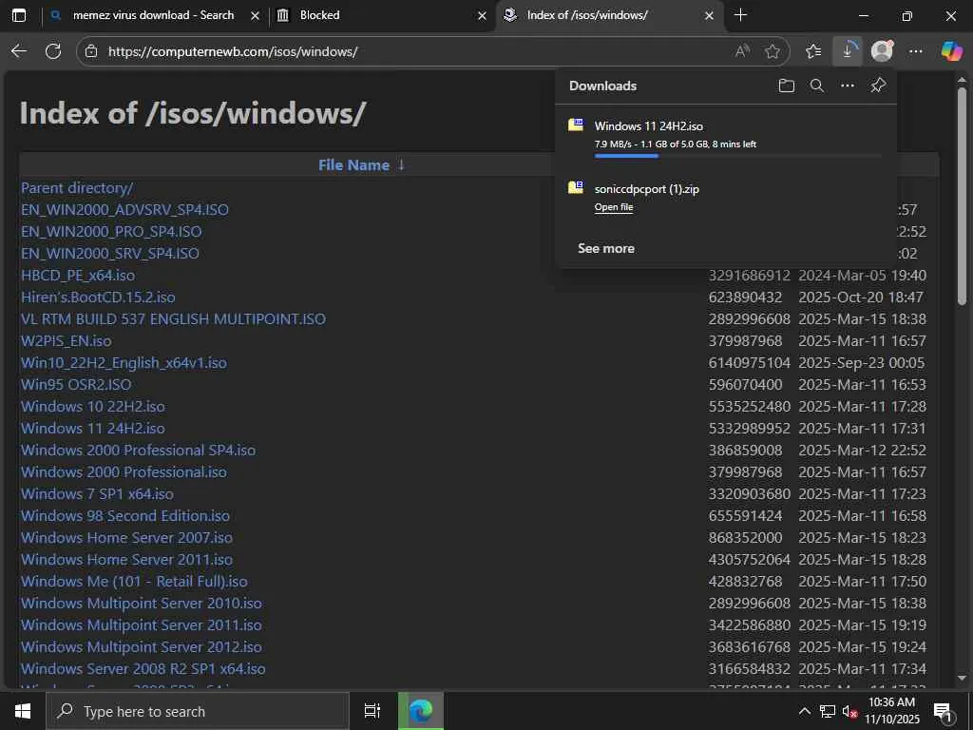
Task: Click VL RTM BUILD 537 ENGLISH MULTIPOINT.ISO
Action: [x=173, y=319]
